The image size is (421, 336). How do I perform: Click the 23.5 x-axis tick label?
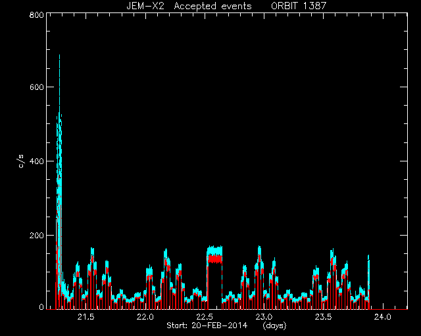[x=323, y=317]
